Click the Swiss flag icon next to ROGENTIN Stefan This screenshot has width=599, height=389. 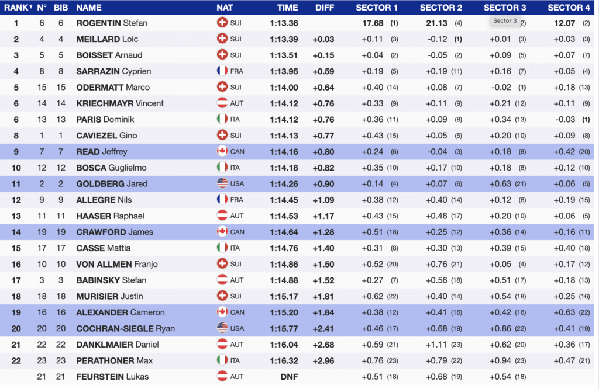click(x=222, y=23)
